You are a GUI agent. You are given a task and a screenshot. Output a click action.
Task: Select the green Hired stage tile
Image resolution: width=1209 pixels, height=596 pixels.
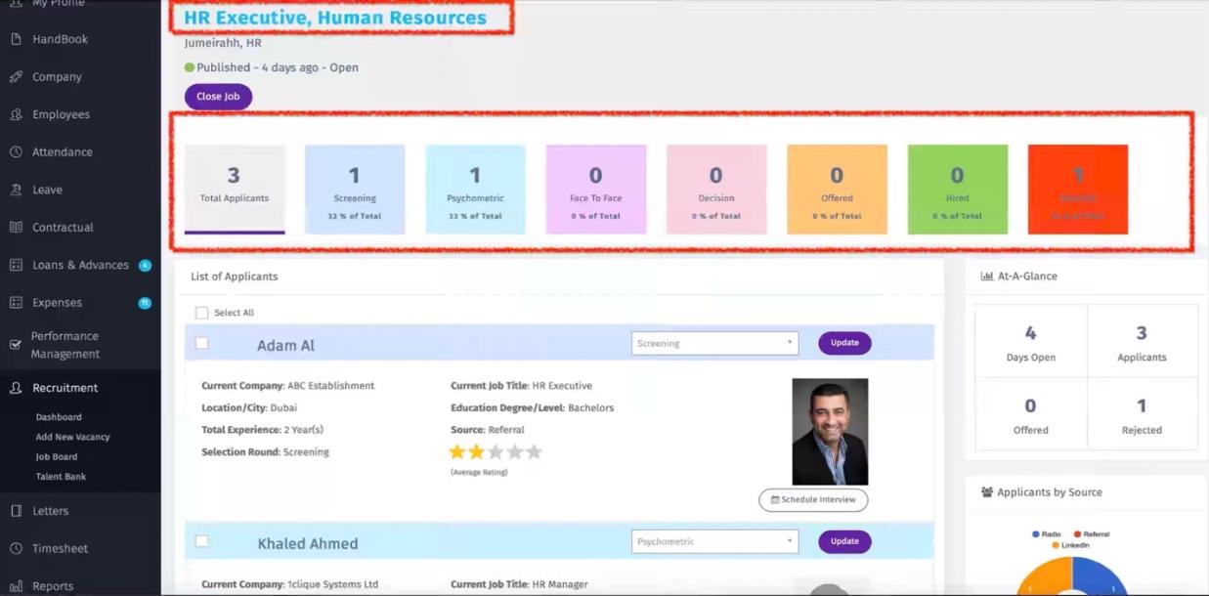(957, 190)
